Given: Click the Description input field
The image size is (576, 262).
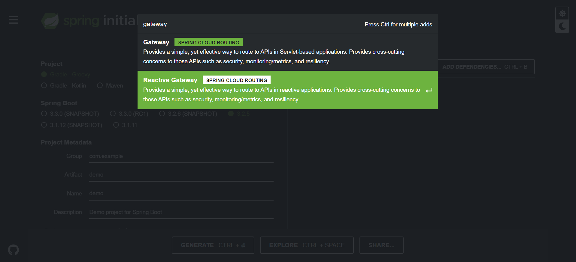Looking at the screenshot, I should coord(181,212).
